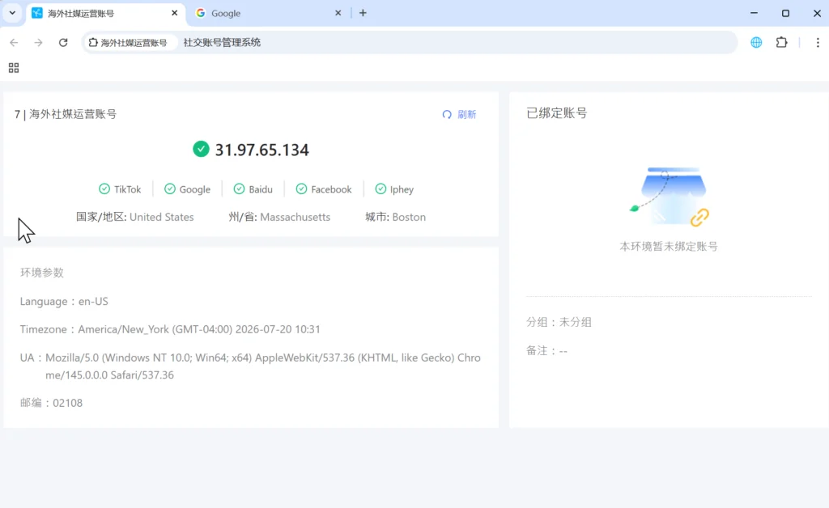Click the Iphey label
Screen dimensions: 829x508
pos(402,189)
